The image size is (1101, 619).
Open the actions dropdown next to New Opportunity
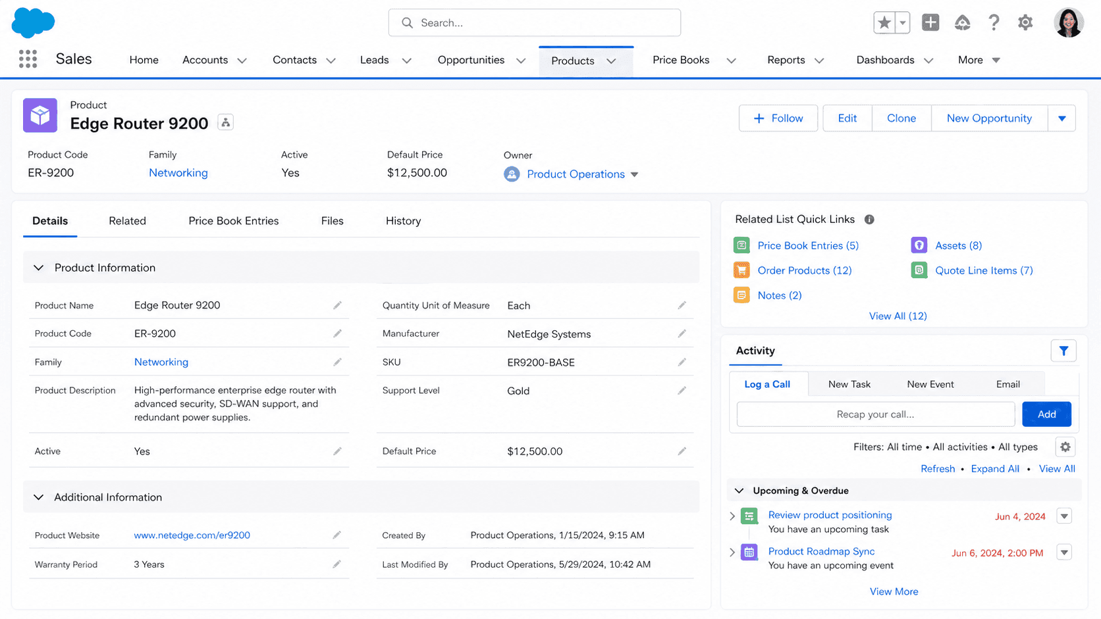pos(1061,118)
